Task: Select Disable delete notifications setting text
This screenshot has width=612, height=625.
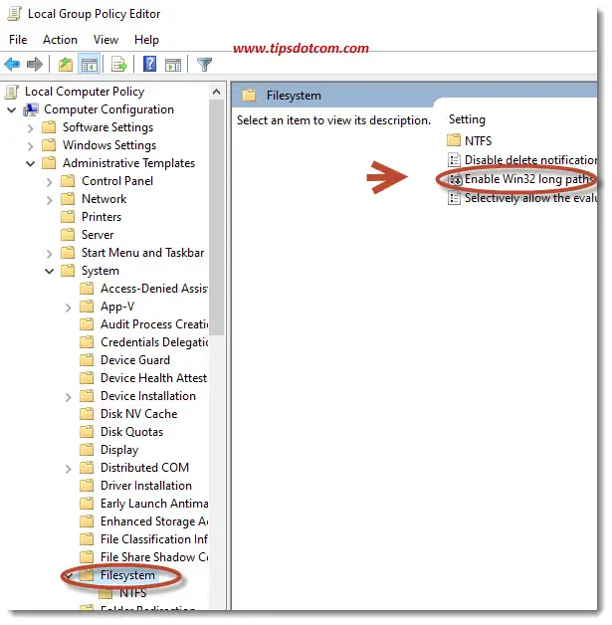Action: tap(530, 160)
